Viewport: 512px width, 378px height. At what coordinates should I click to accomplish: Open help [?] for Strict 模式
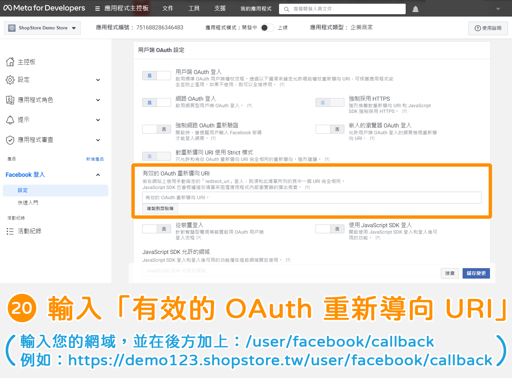(x=327, y=159)
